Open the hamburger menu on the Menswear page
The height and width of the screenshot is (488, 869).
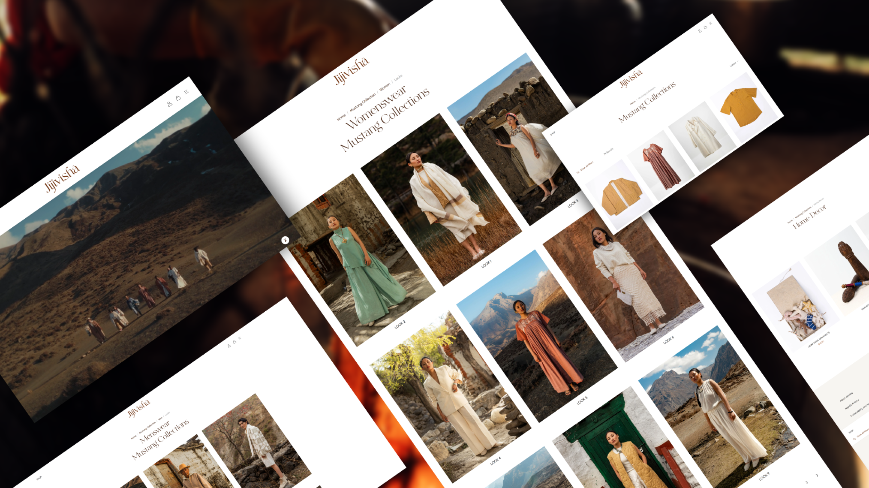tap(240, 338)
